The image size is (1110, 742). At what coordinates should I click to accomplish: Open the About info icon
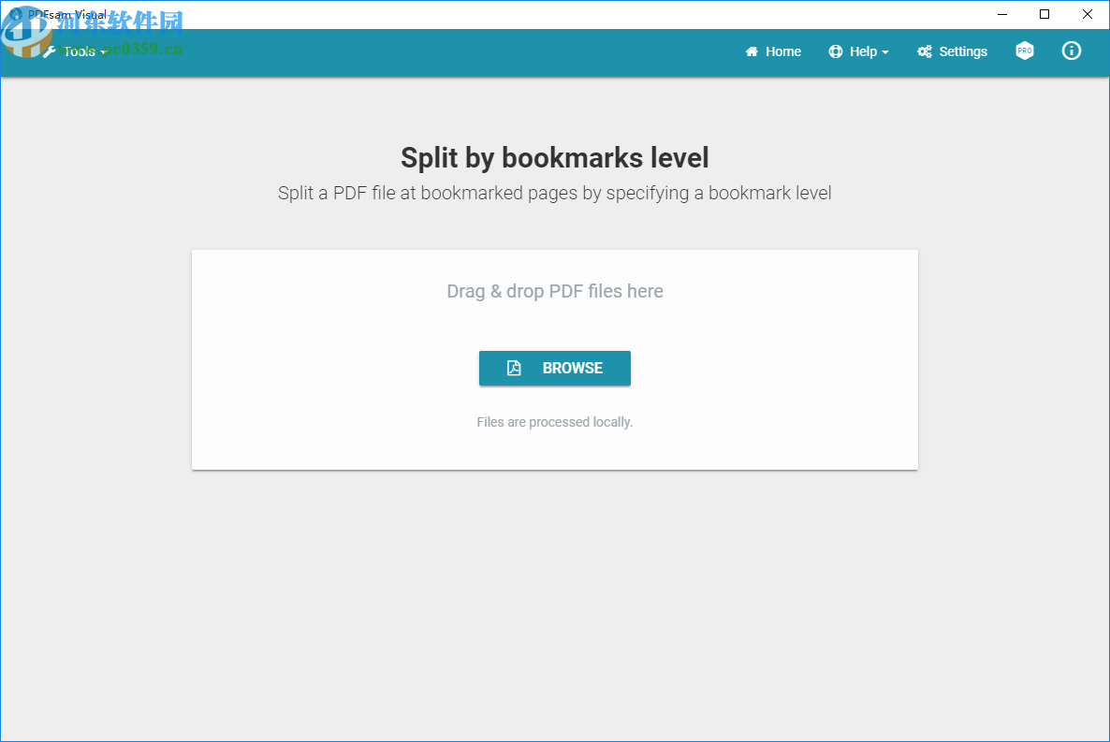1071,51
